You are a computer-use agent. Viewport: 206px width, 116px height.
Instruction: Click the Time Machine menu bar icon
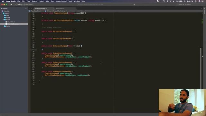(164, 1)
